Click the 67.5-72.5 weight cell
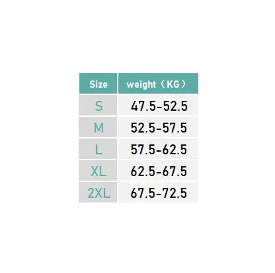This screenshot has width=275, height=273. pyautogui.click(x=158, y=193)
